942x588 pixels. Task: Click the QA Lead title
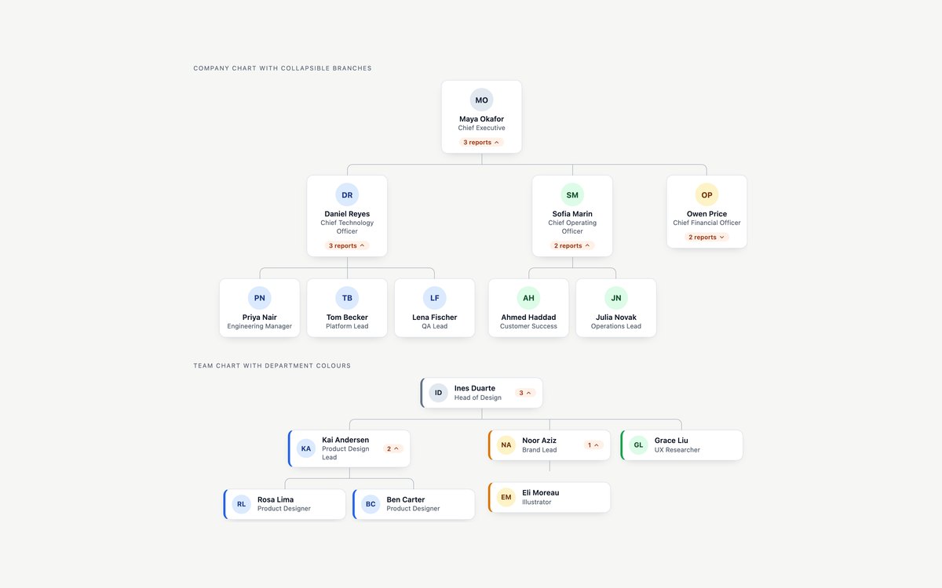(x=435, y=326)
